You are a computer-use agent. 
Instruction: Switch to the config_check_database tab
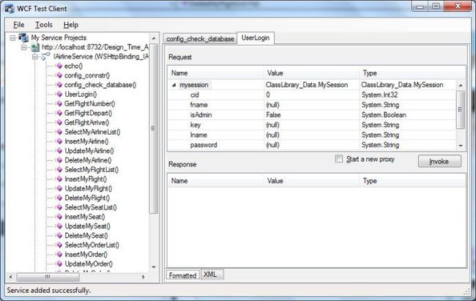click(200, 39)
